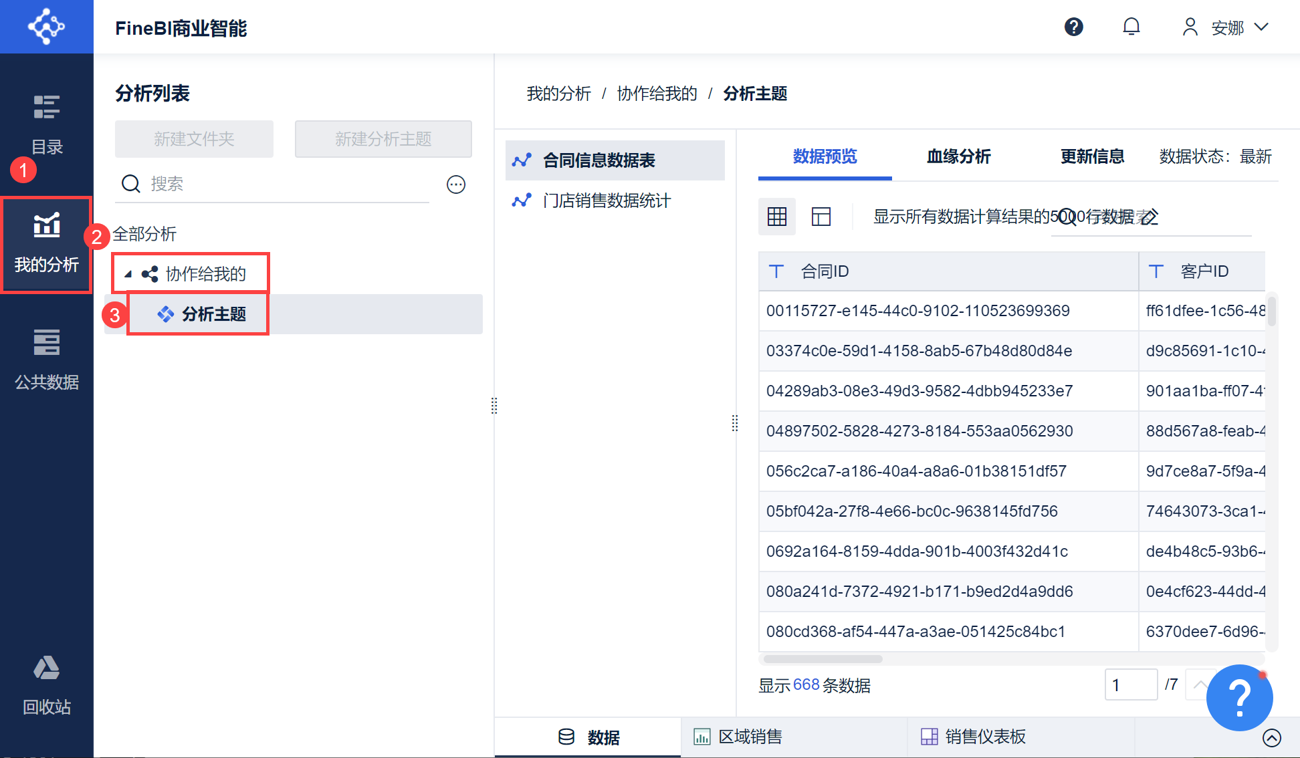Image resolution: width=1300 pixels, height=758 pixels.
Task: Toggle 合同ID column type icon
Action: pos(776,271)
